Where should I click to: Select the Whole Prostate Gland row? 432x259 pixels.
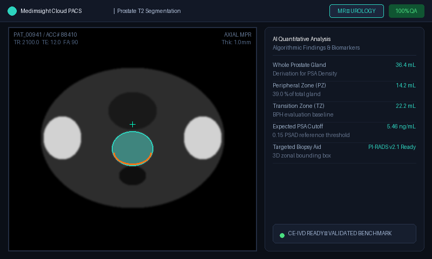[345, 69]
